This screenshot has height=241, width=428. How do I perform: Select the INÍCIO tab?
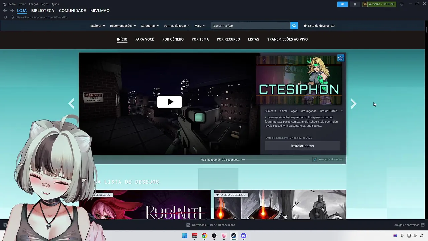pyautogui.click(x=122, y=39)
